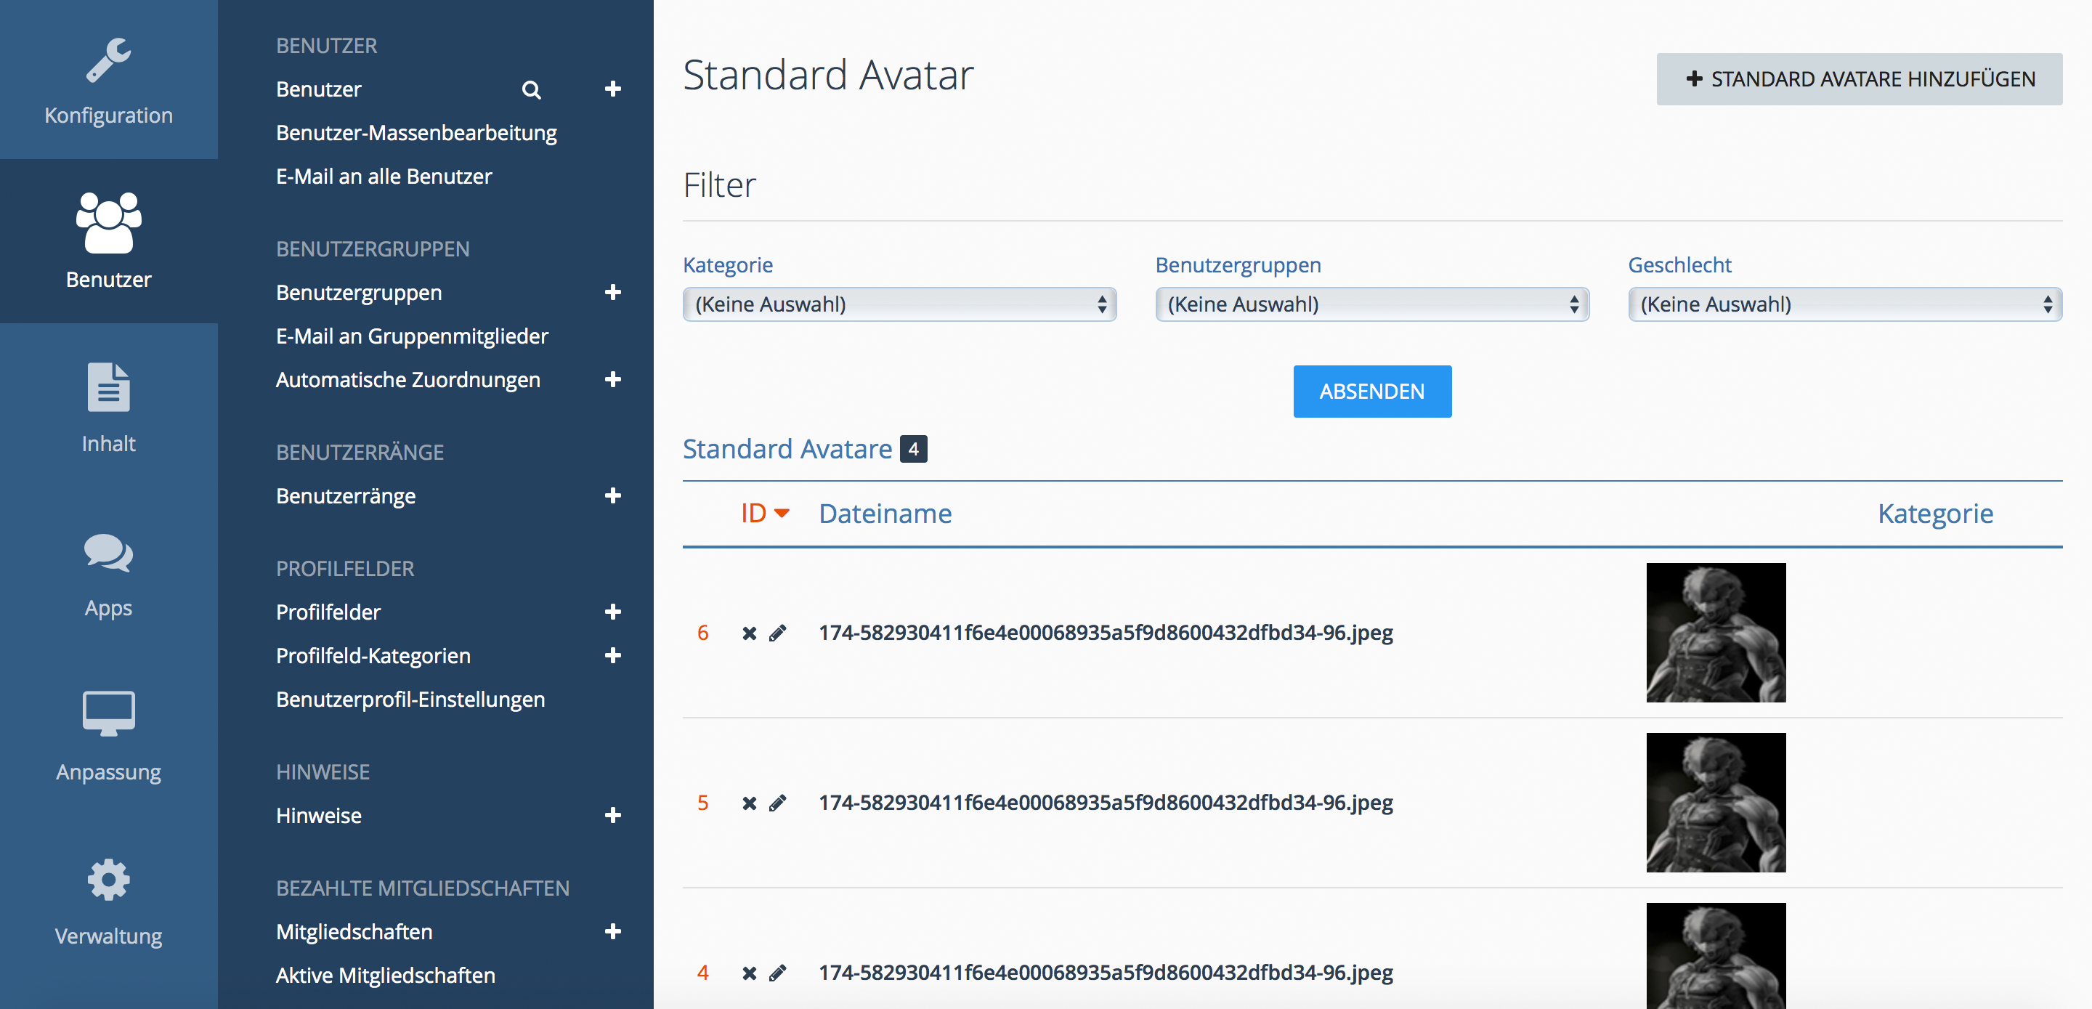This screenshot has width=2092, height=1009.
Task: Add a new Benutzer via plus icon
Action: tap(613, 89)
